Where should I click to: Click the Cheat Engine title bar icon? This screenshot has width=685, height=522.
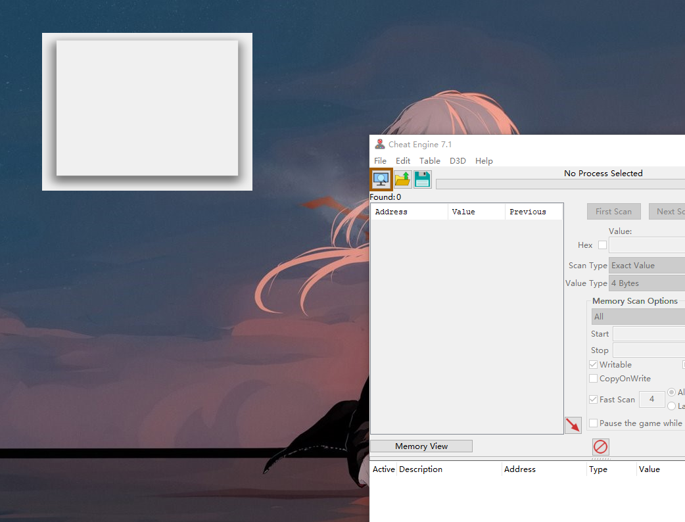(x=379, y=144)
